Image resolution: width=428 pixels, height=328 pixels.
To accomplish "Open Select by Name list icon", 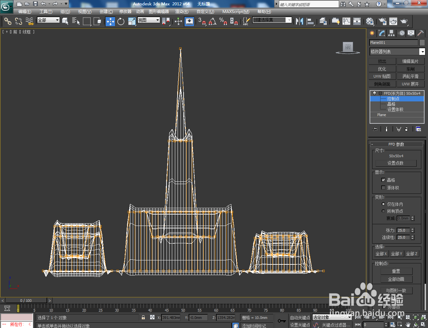I will [x=76, y=21].
